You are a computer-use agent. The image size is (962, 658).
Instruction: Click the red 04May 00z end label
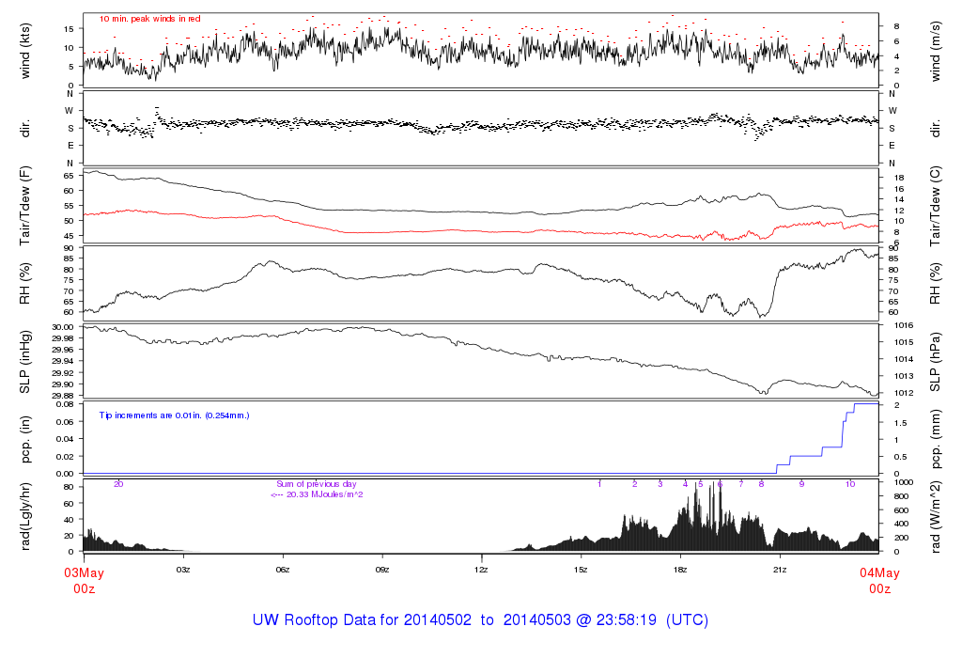pos(878,580)
